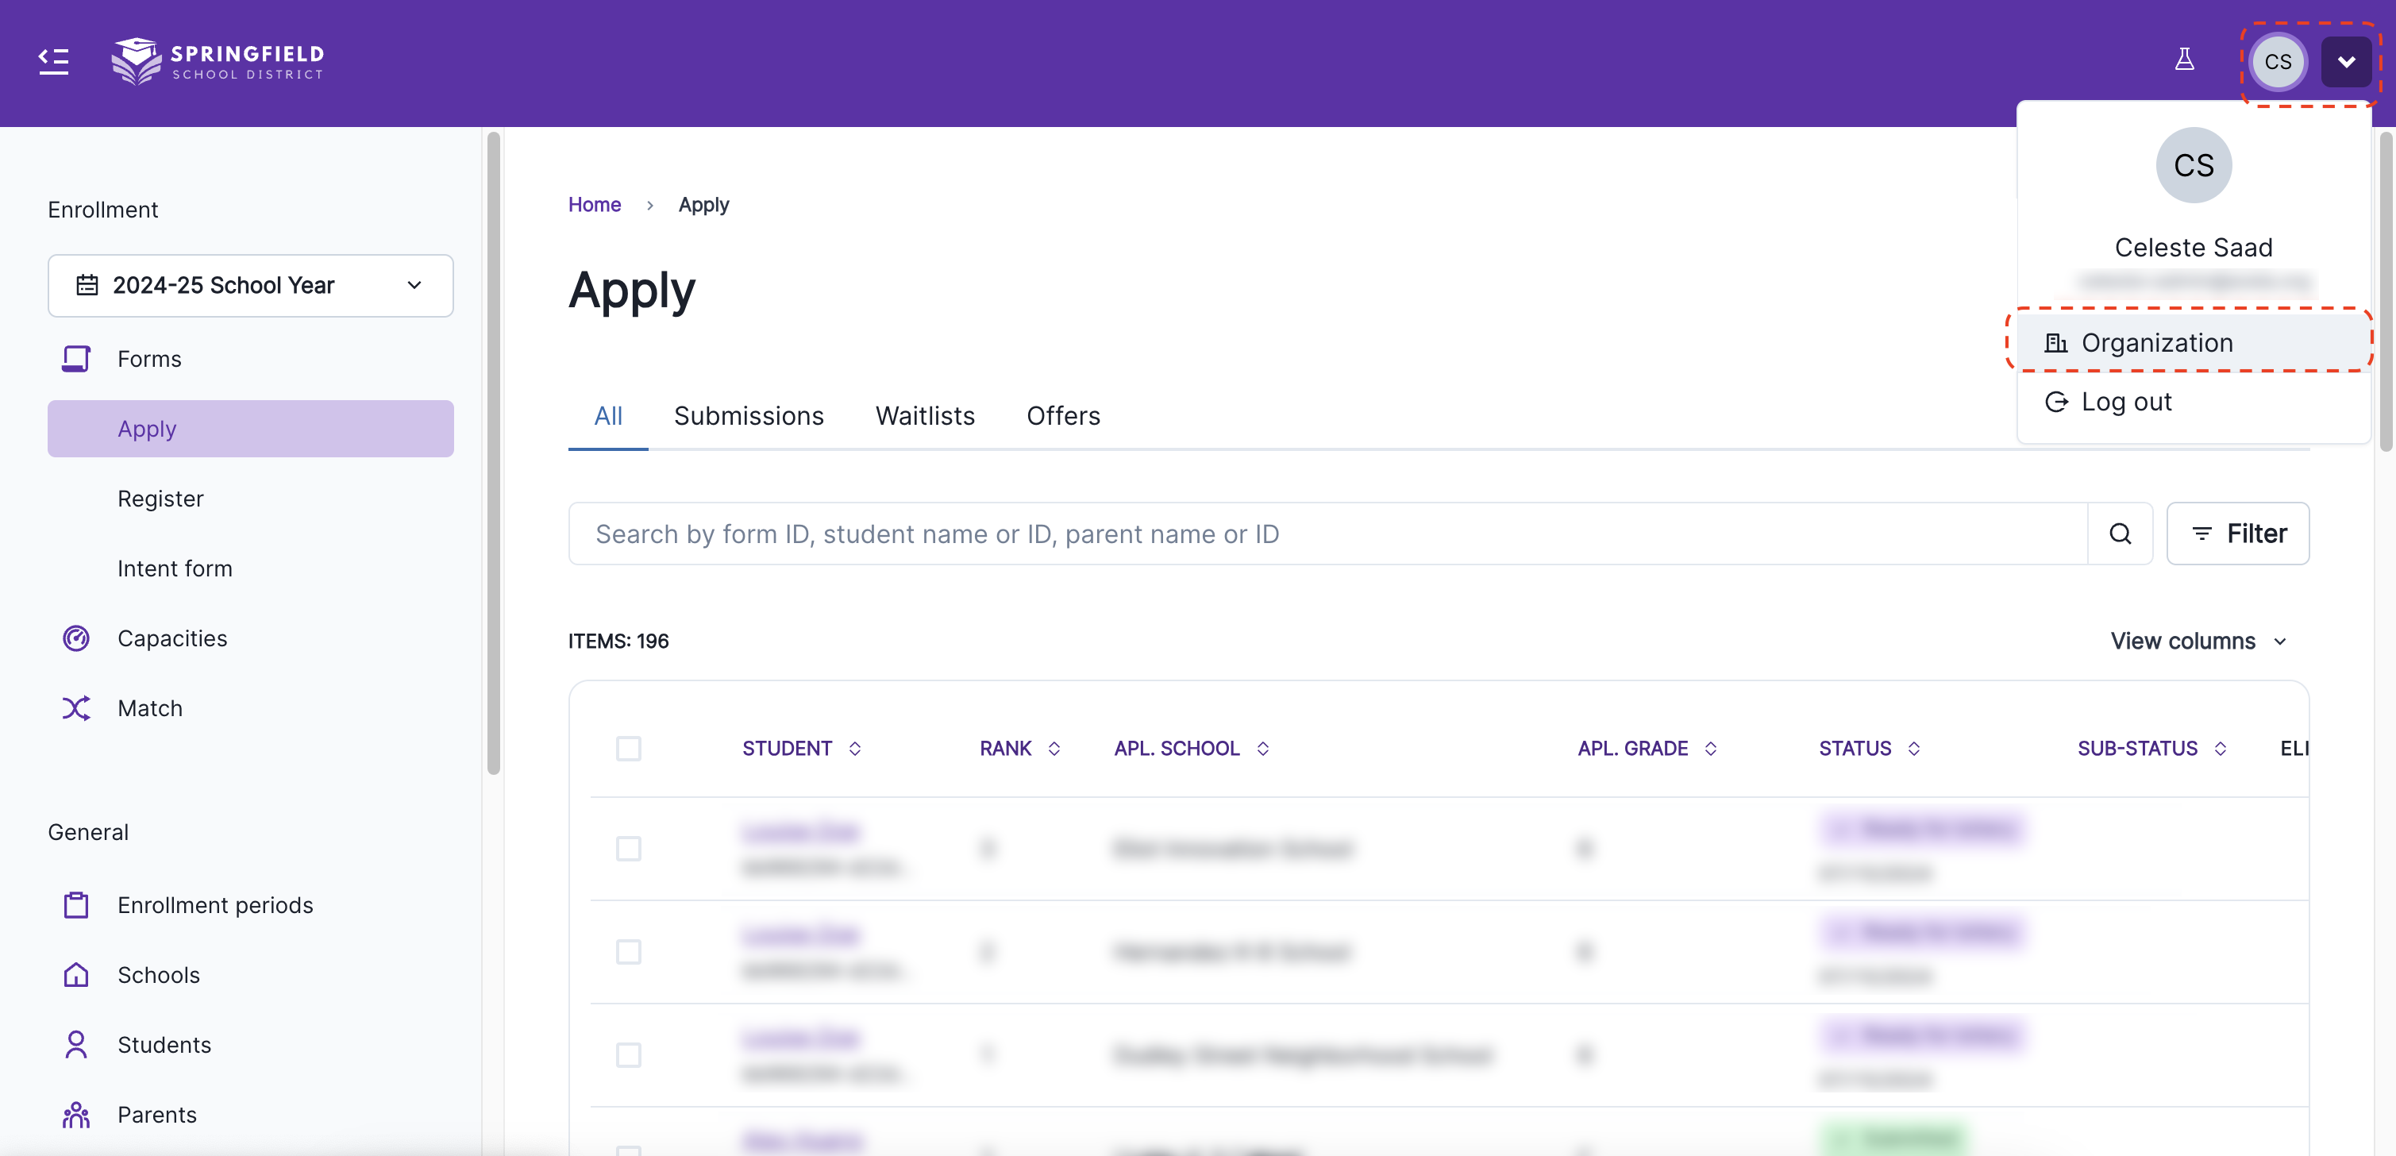Check the first row's checkbox
The width and height of the screenshot is (2396, 1156).
tap(629, 848)
